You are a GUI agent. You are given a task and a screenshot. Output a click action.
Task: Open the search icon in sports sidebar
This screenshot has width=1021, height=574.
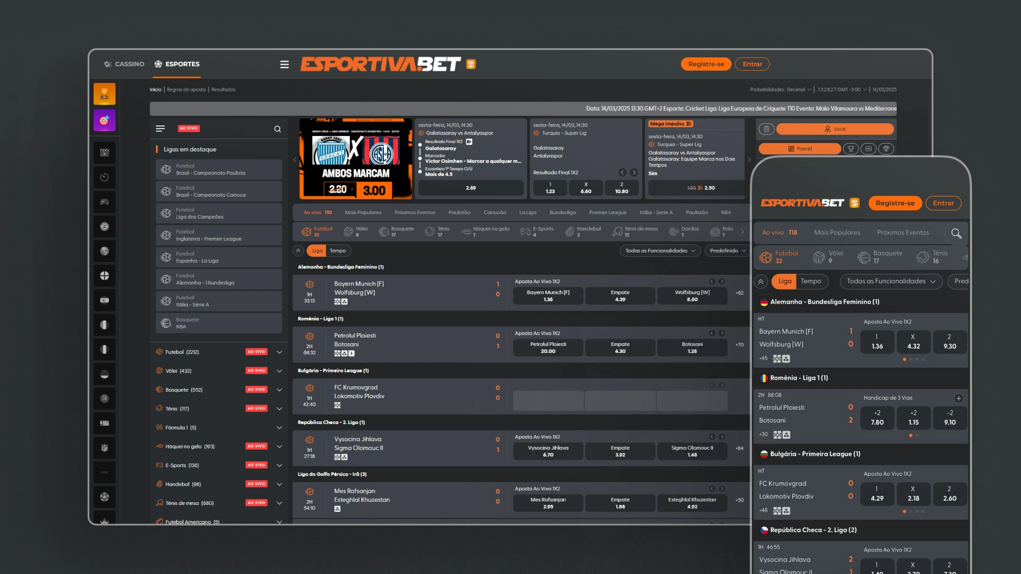277,129
